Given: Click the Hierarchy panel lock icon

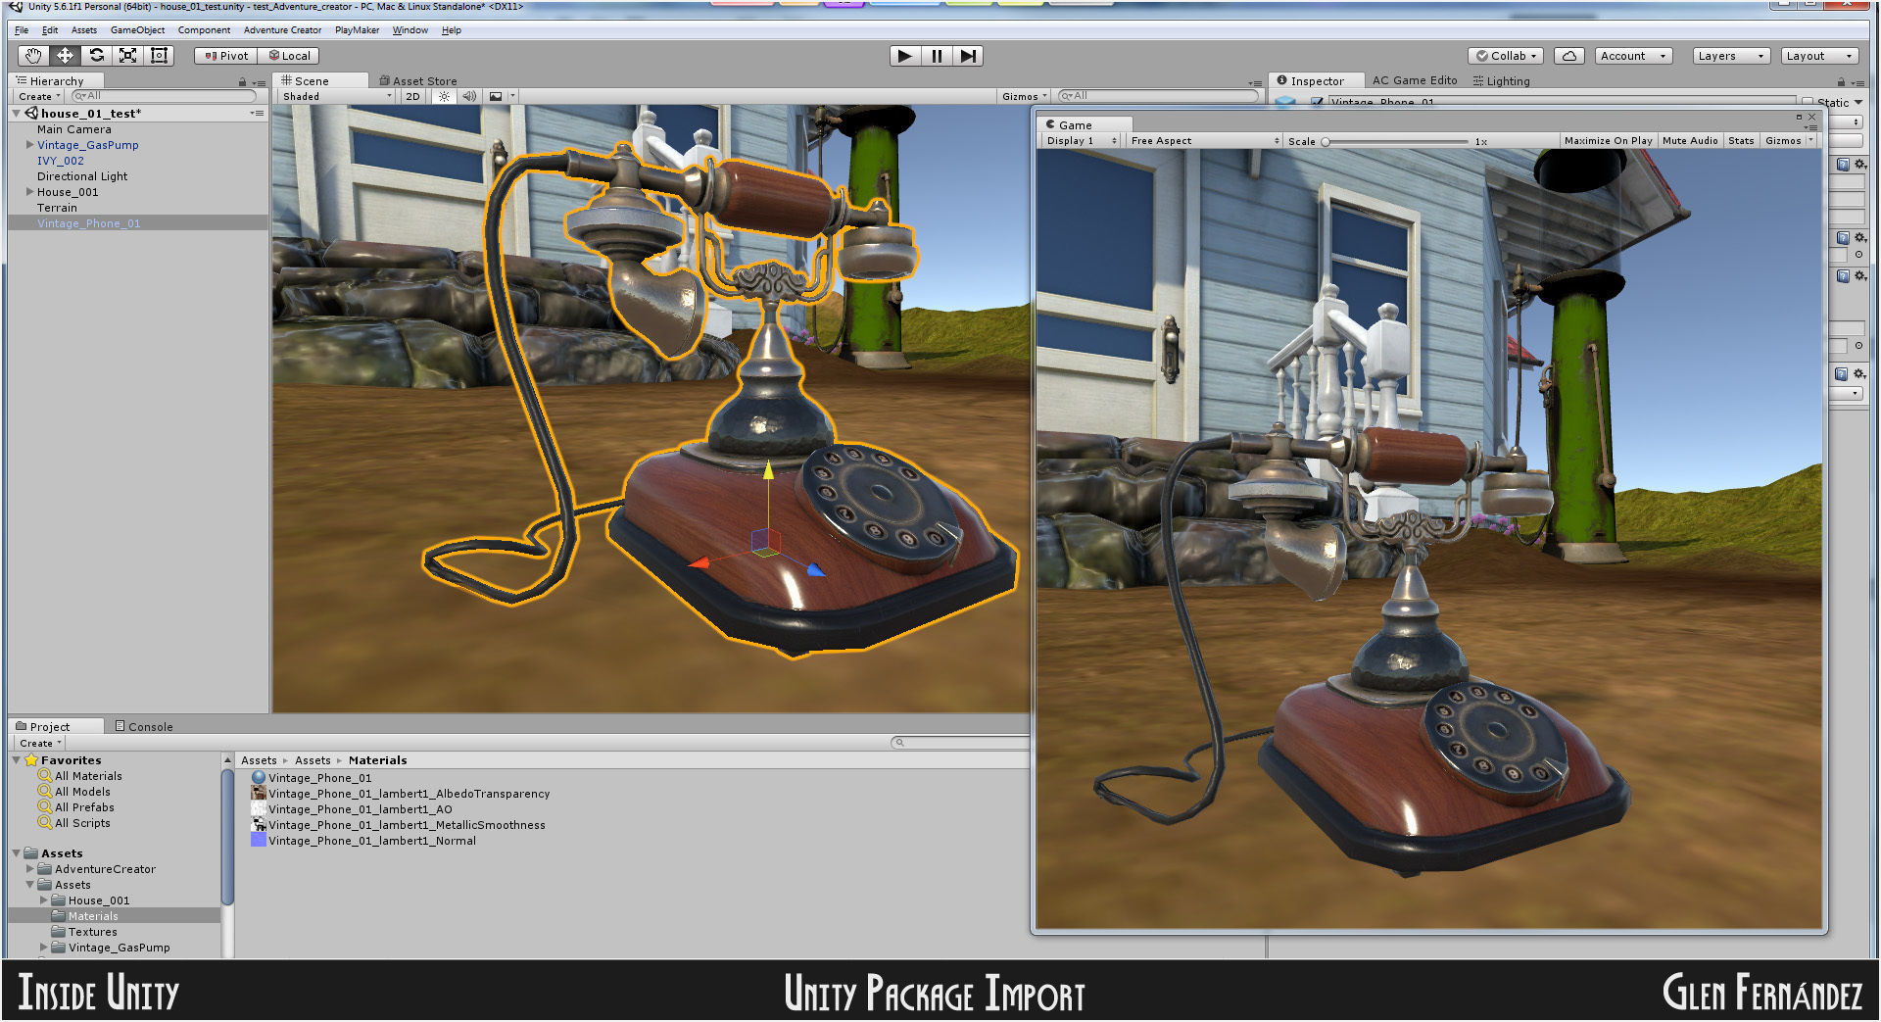Looking at the screenshot, I should coord(242,82).
